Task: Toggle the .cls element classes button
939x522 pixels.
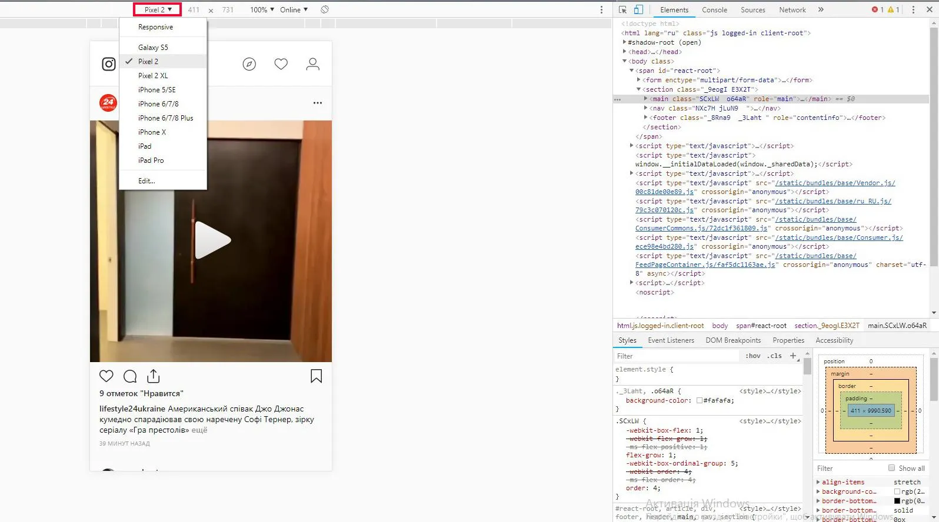Action: click(774, 356)
